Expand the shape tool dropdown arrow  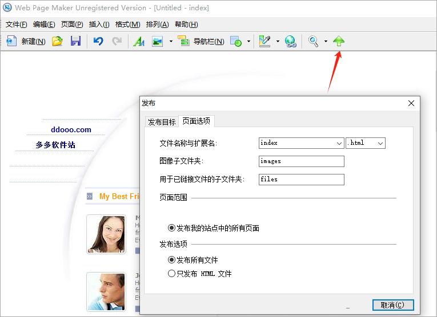248,42
